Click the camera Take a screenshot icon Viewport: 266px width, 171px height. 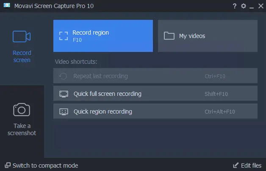tap(22, 110)
